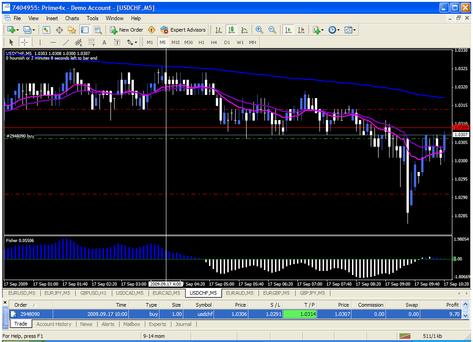Select trade order row 2948090
This screenshot has height=342, width=473.
pos(235,314)
